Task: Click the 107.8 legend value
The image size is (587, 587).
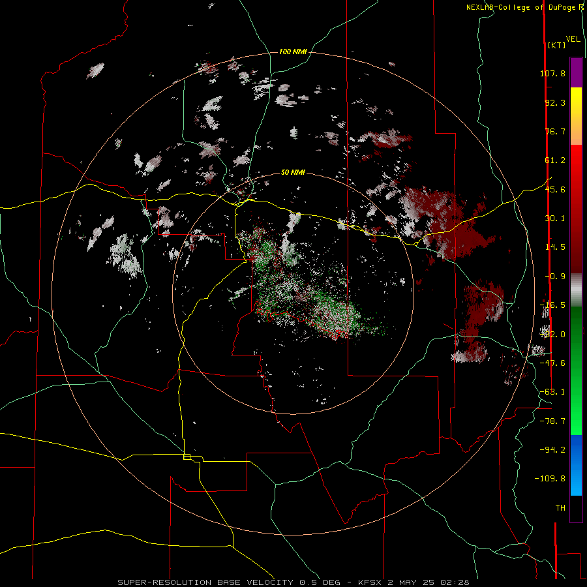Action: coord(552,73)
